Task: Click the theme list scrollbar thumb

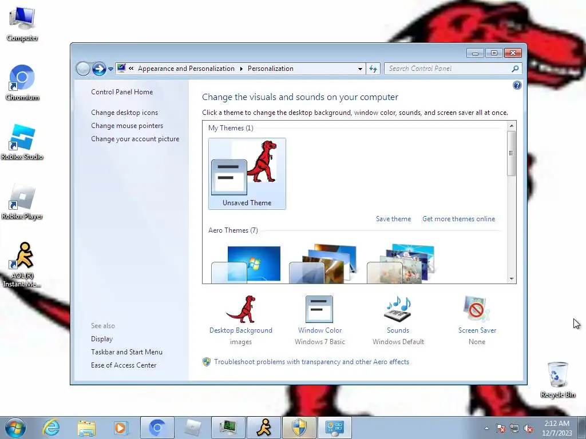Action: pyautogui.click(x=511, y=153)
